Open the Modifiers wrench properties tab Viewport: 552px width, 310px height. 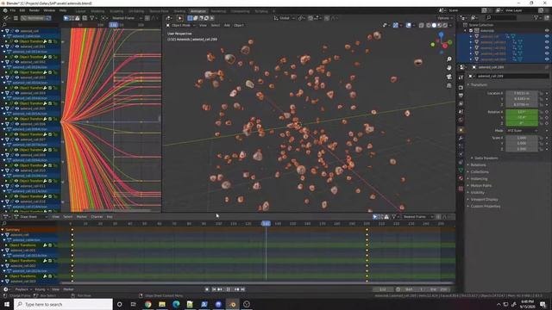pyautogui.click(x=461, y=138)
